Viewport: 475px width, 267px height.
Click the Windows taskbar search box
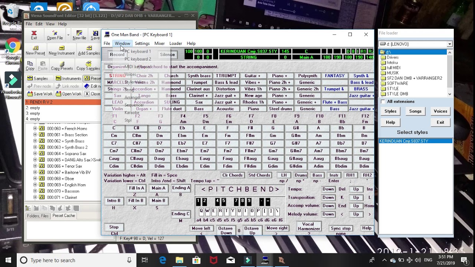pos(76,260)
